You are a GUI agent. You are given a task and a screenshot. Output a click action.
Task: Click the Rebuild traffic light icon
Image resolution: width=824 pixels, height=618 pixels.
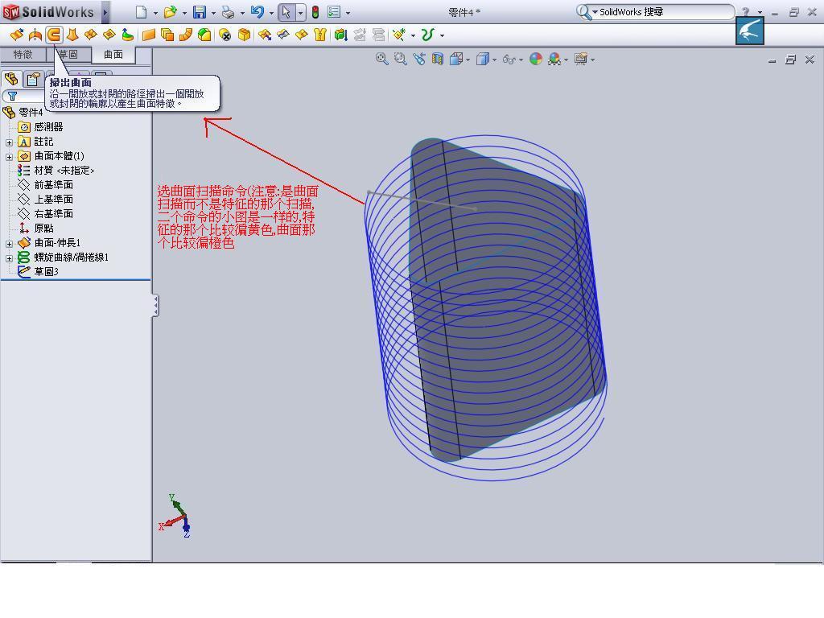click(315, 12)
